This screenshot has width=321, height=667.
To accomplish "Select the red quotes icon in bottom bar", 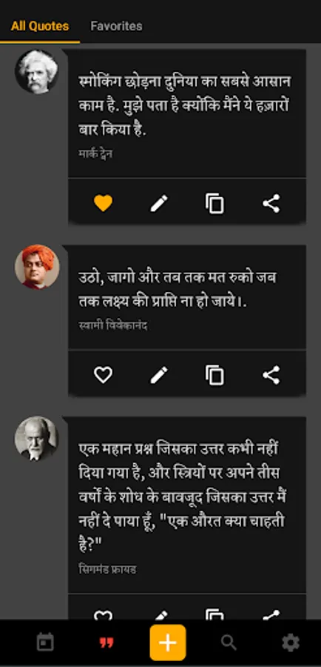I will (x=107, y=643).
